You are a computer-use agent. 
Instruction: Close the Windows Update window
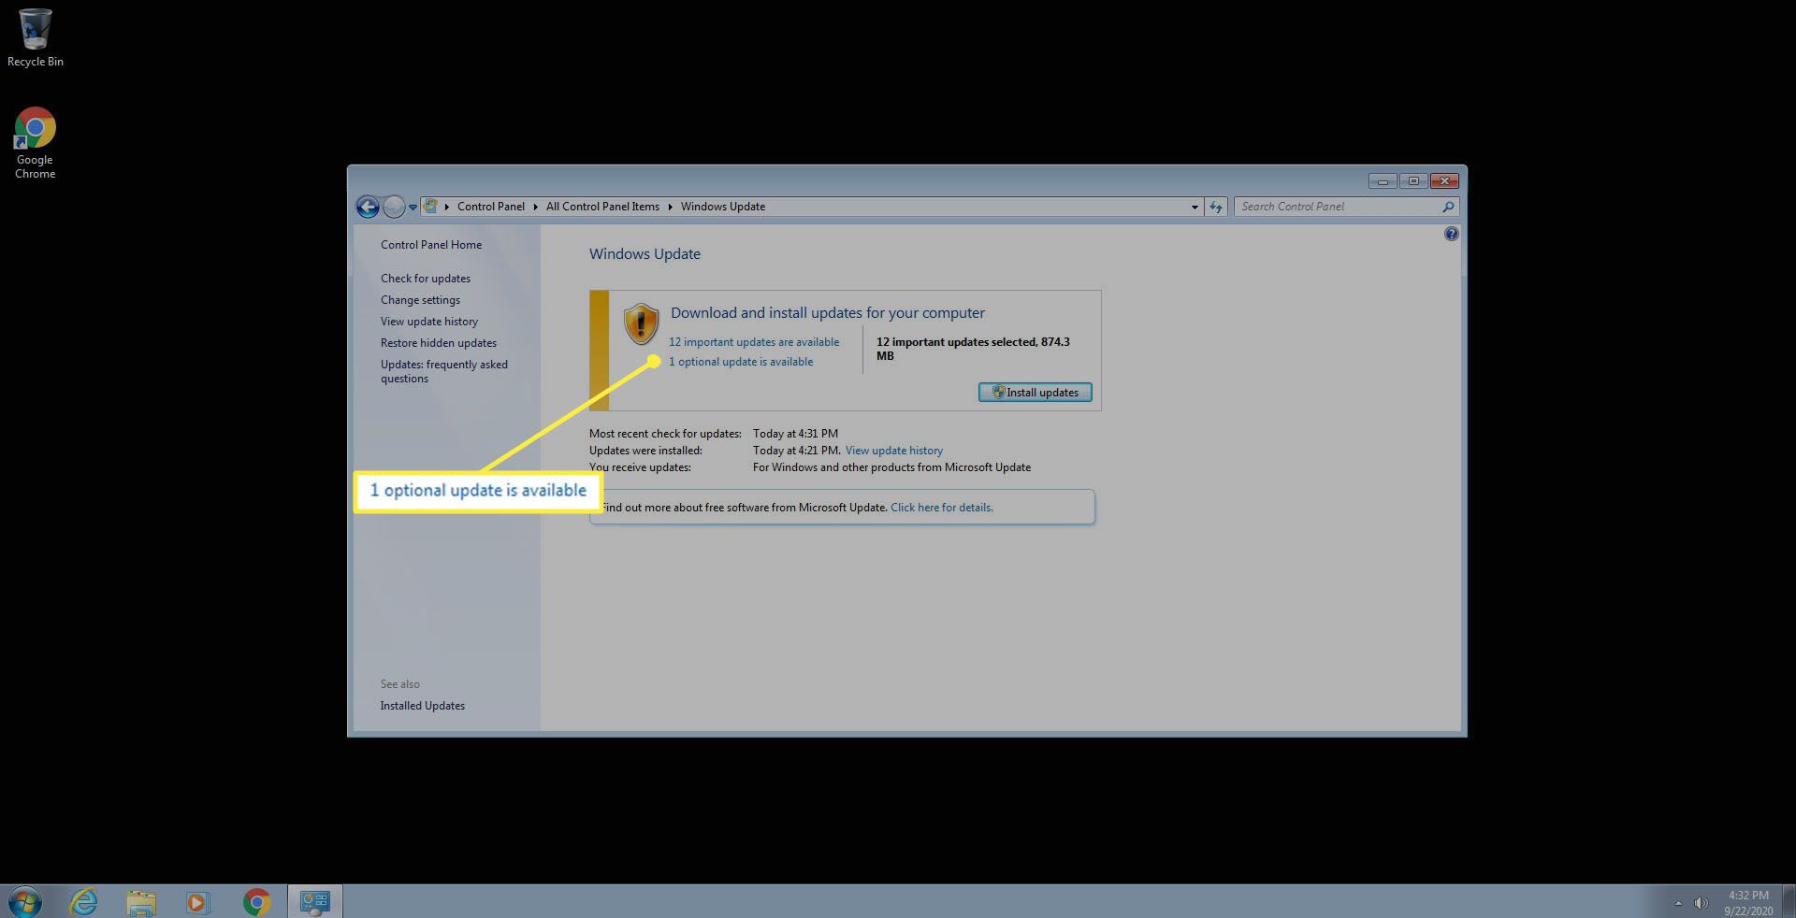point(1445,181)
